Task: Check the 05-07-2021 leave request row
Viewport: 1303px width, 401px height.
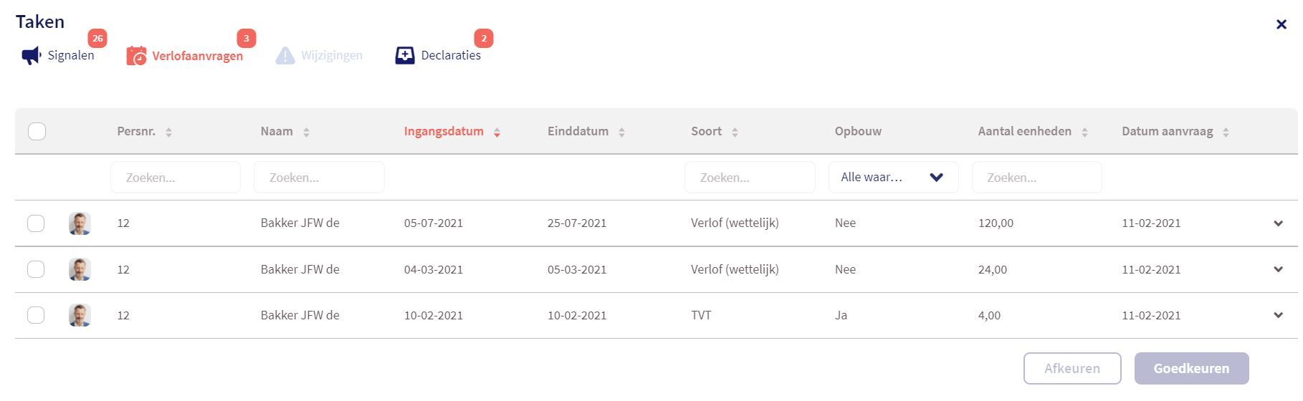Action: click(36, 223)
